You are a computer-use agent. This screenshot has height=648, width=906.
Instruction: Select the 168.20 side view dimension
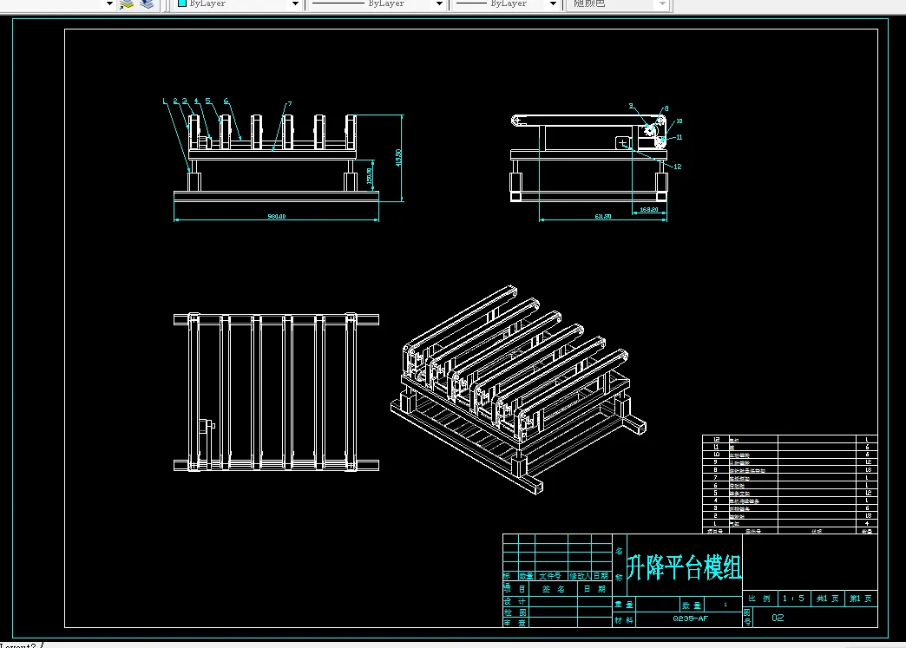pyautogui.click(x=649, y=210)
